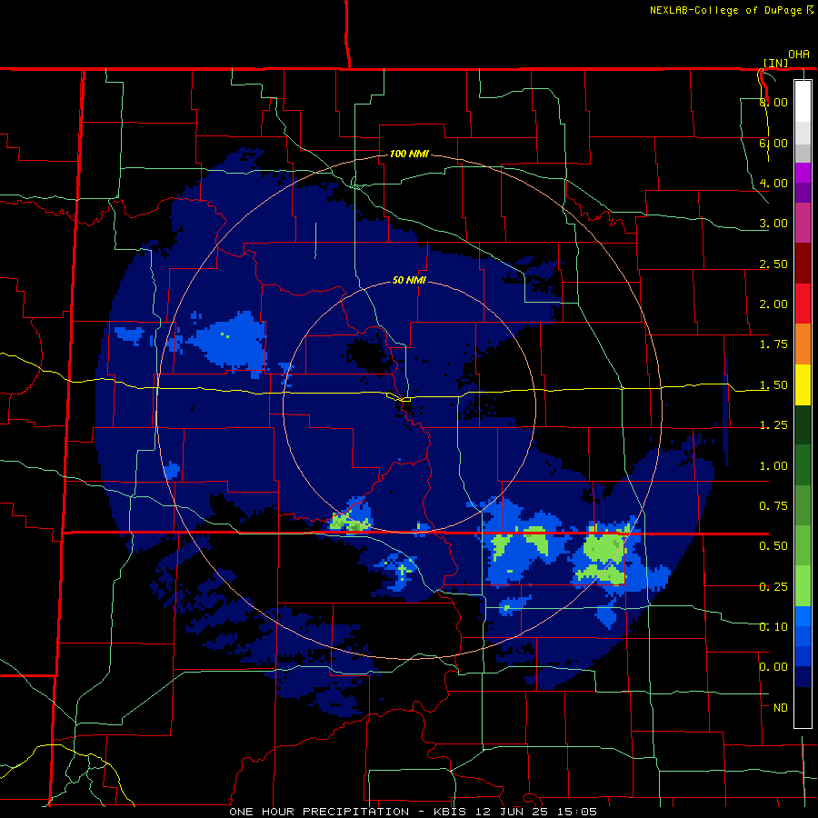Screen dimensions: 818x818
Task: Select the yellow legend color swatch
Action: 803,385
